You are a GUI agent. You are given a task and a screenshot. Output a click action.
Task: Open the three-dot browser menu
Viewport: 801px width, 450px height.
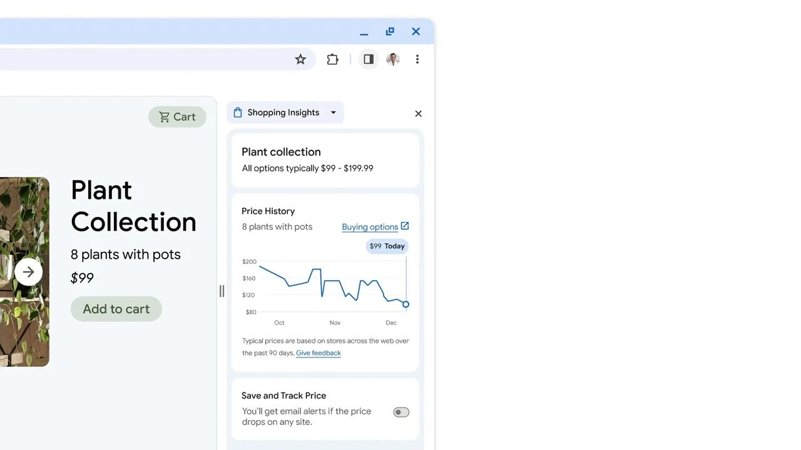click(x=417, y=59)
